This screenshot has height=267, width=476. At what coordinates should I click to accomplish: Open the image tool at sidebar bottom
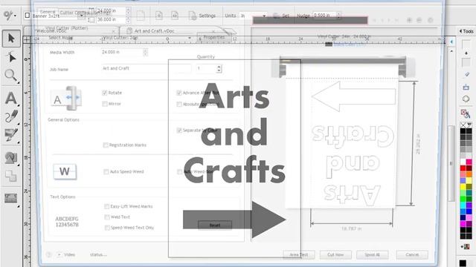(11, 199)
